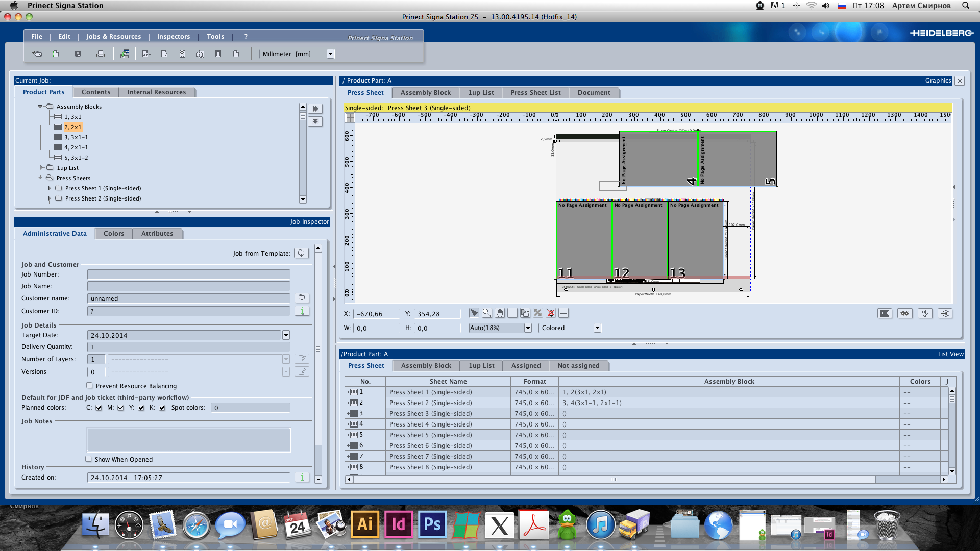
Task: Open Photoshop from the dock
Action: (432, 524)
